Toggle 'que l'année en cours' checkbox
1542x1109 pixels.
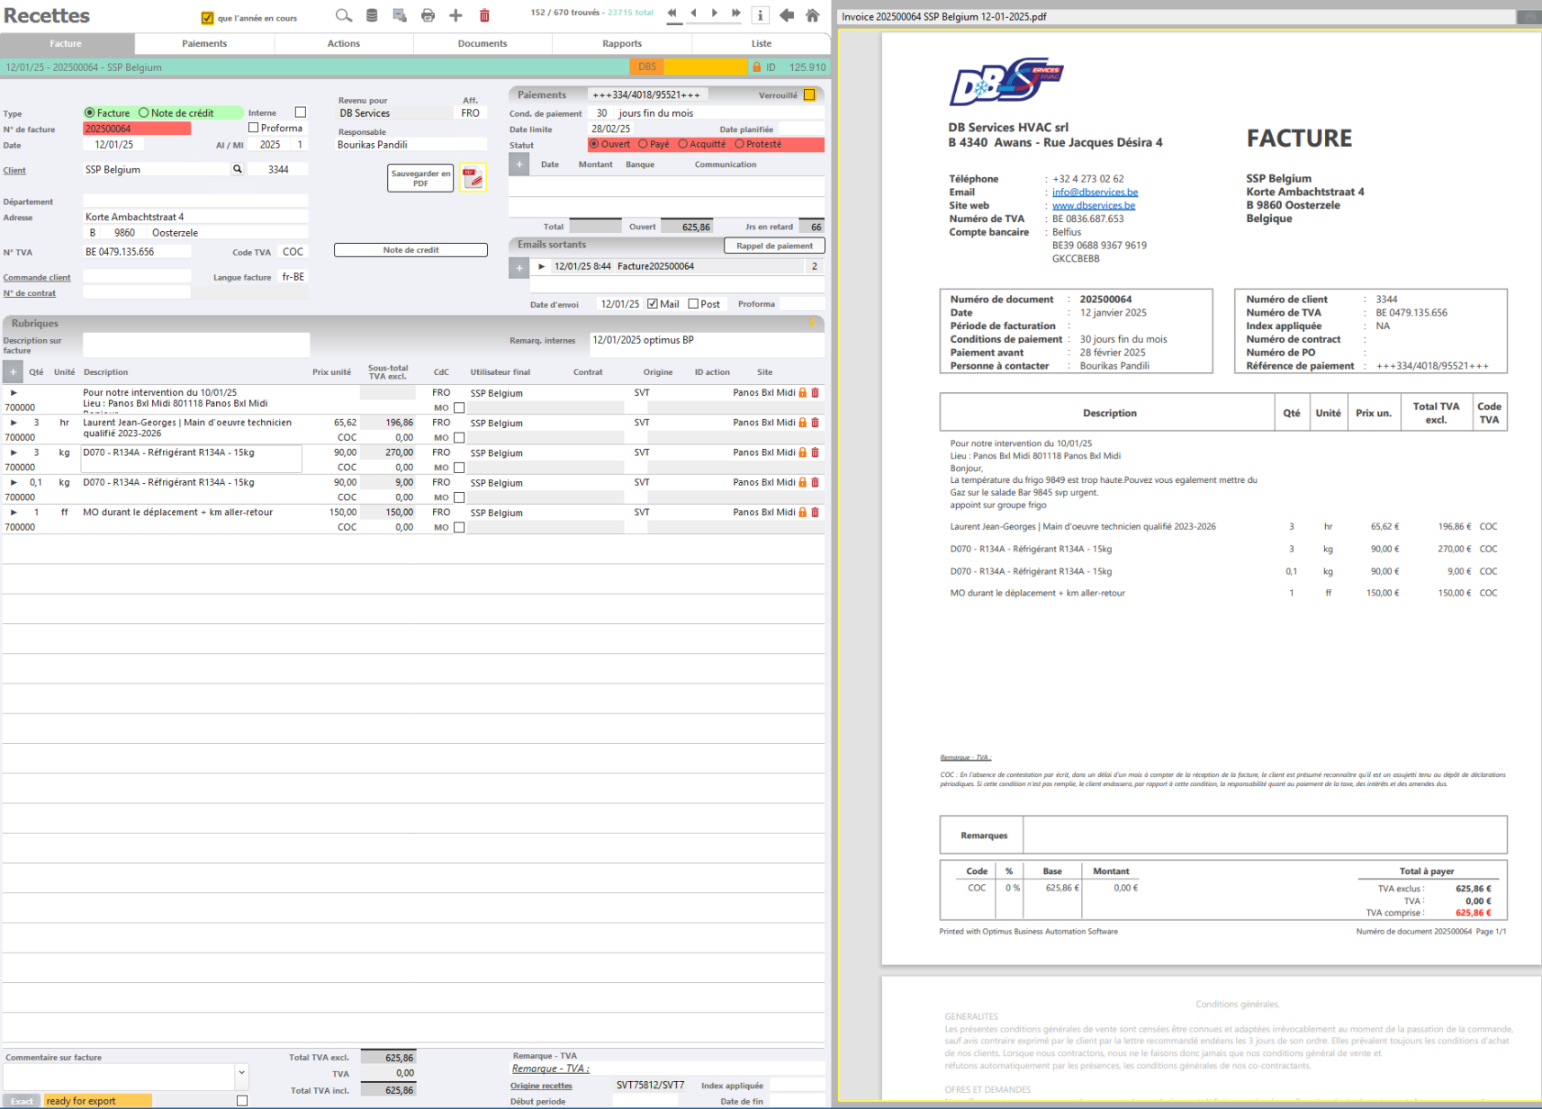(x=207, y=18)
